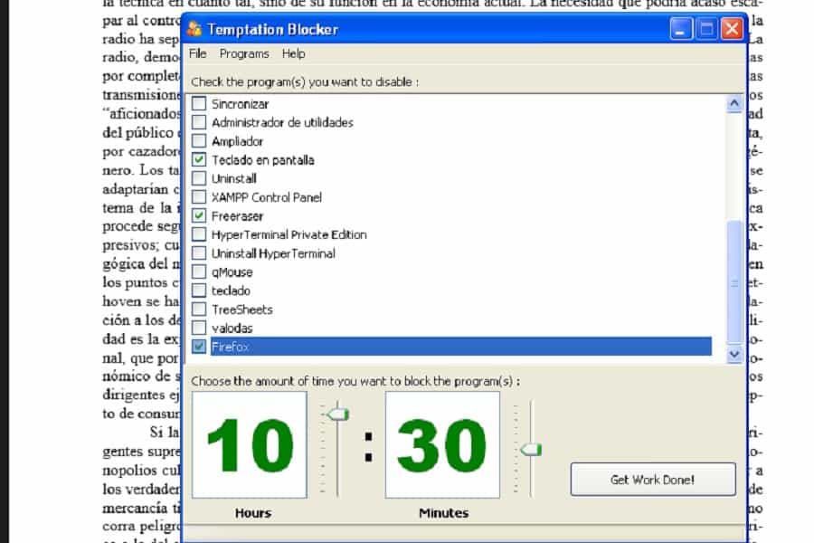Select the qMouse entry text
This screenshot has height=543, width=814.
tap(232, 272)
